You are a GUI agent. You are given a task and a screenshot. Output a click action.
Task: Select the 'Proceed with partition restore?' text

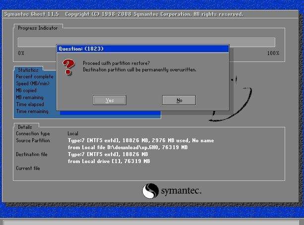pos(117,63)
